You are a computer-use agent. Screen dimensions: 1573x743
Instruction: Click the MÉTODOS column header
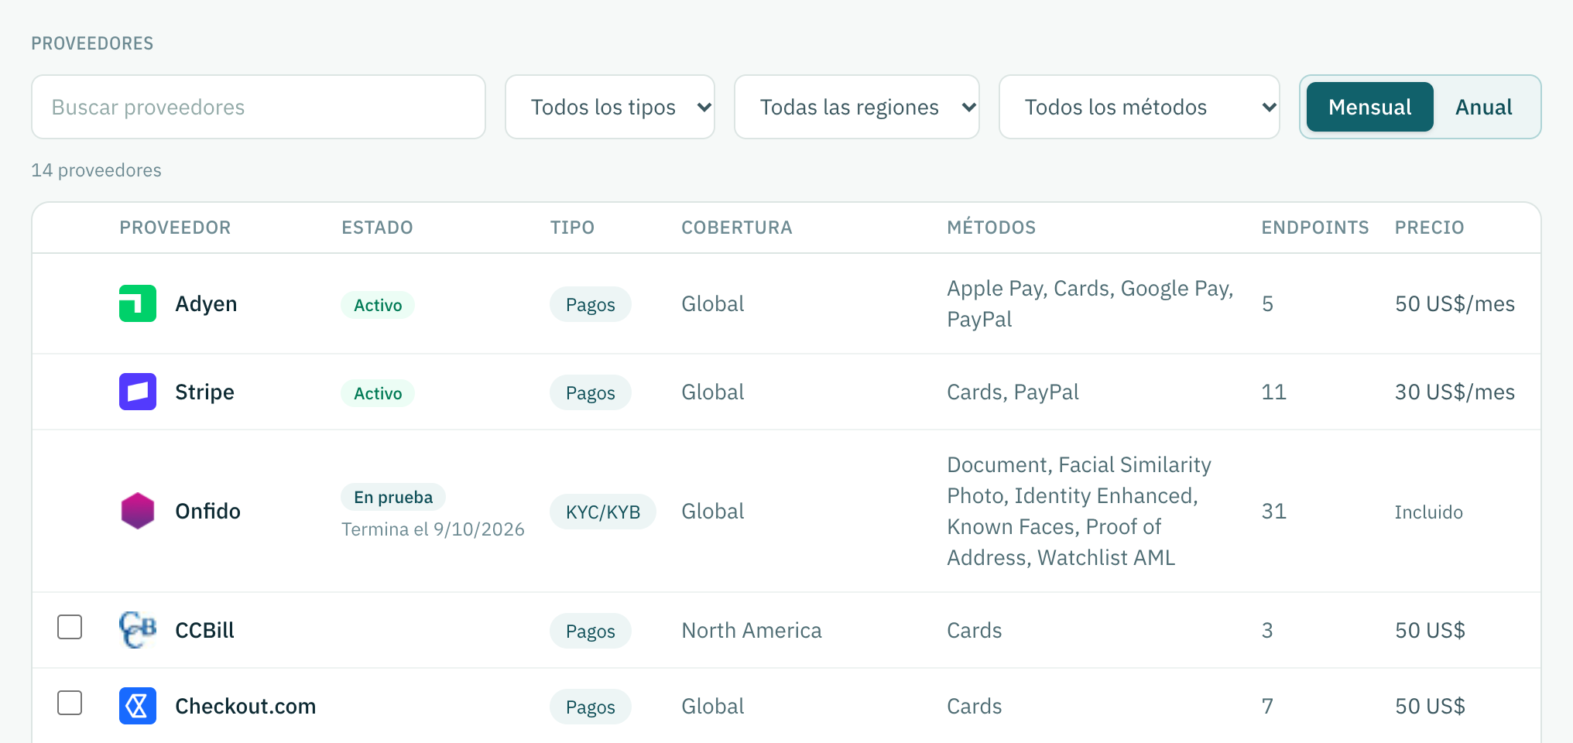991,228
